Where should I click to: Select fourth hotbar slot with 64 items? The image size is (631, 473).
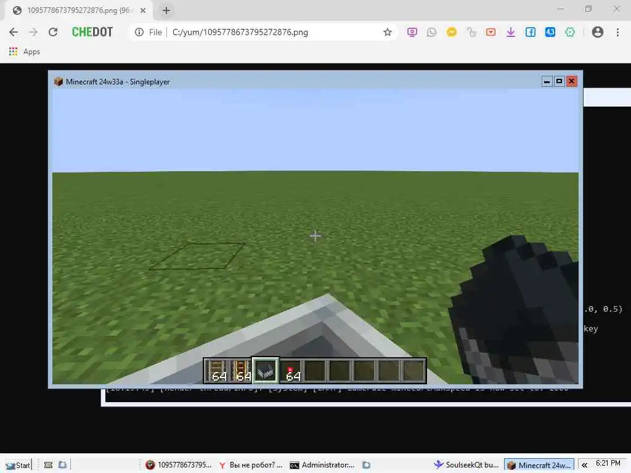291,370
